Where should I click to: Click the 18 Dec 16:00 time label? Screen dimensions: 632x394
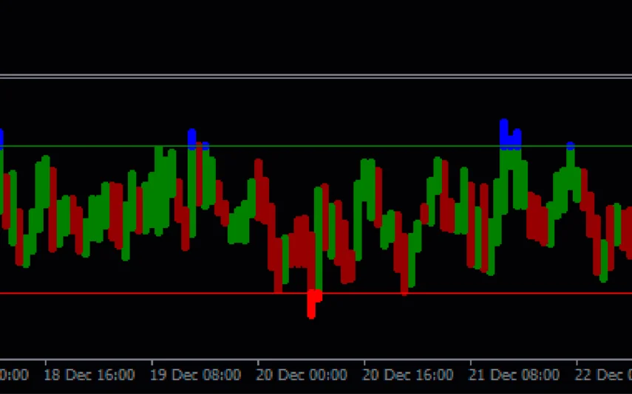(x=89, y=376)
